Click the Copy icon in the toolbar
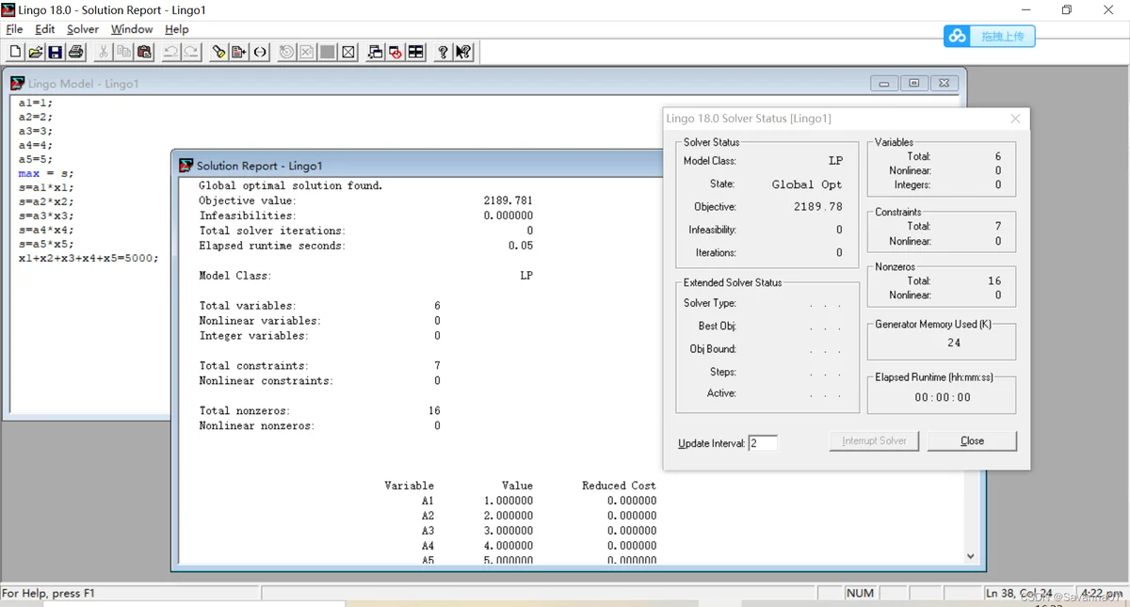Viewport: 1130px width, 607px height. pos(123,52)
